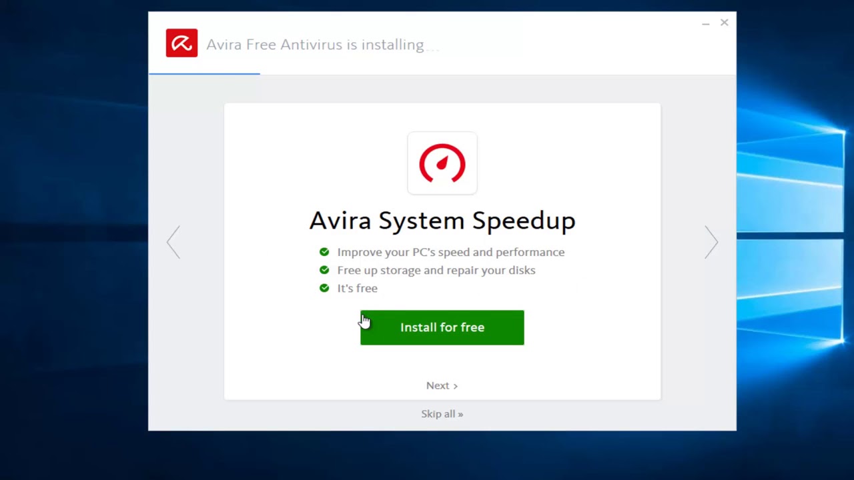854x480 pixels.
Task: Go to the Next offer link
Action: [x=442, y=385]
